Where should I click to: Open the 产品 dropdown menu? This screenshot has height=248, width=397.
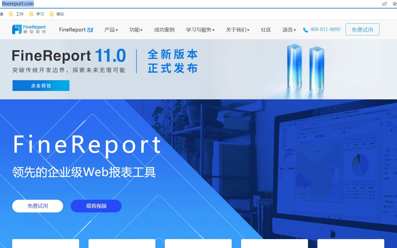(111, 30)
